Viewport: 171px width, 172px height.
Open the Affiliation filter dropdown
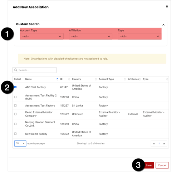[91, 36]
